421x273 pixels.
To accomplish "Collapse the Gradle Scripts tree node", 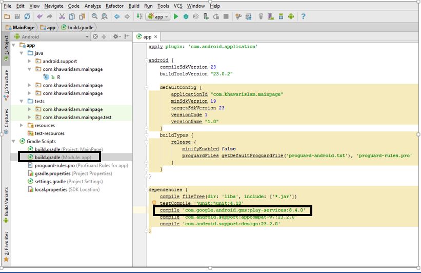I will (14, 141).
